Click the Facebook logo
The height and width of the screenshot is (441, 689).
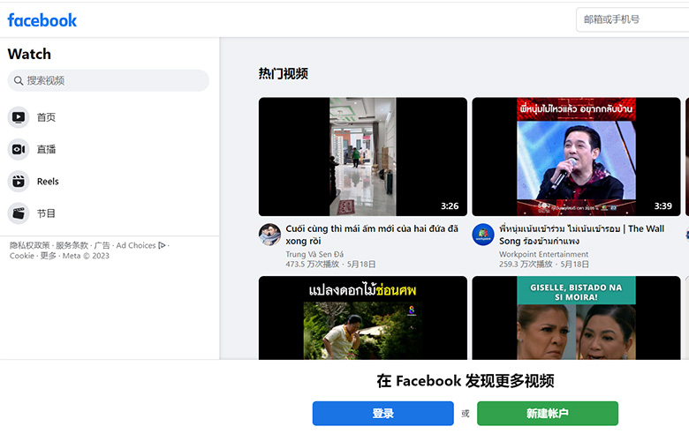(x=42, y=20)
